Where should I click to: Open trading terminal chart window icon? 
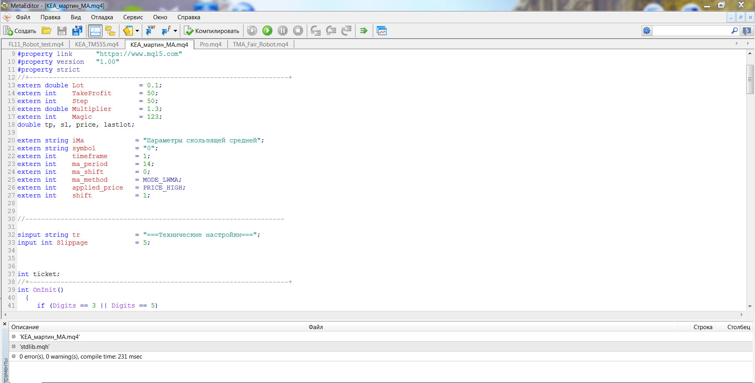(x=382, y=31)
